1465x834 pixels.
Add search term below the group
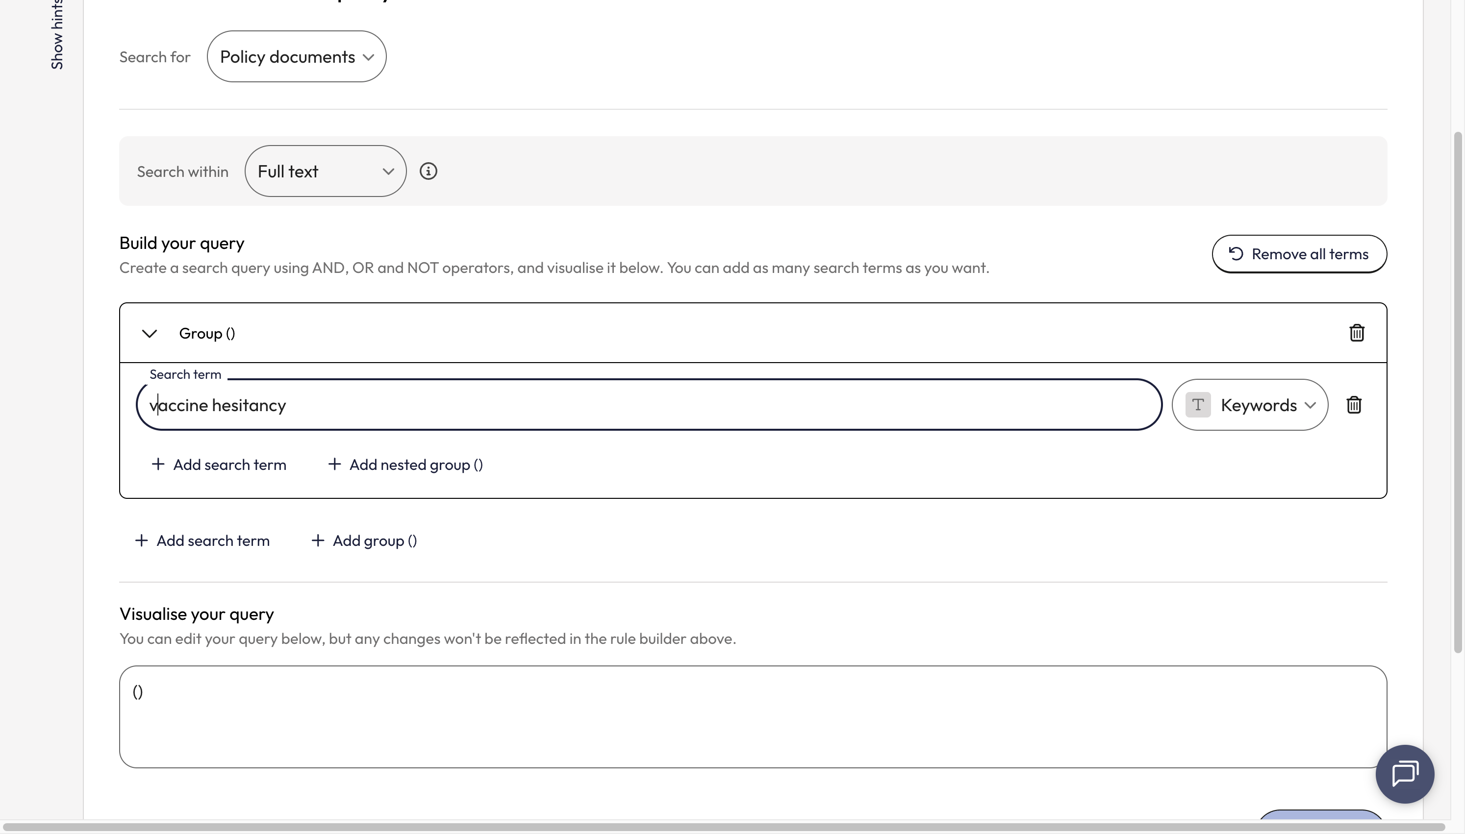202,540
